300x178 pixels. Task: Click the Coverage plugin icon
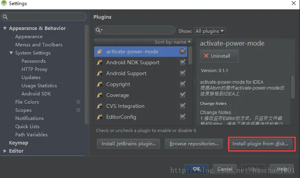[100, 95]
